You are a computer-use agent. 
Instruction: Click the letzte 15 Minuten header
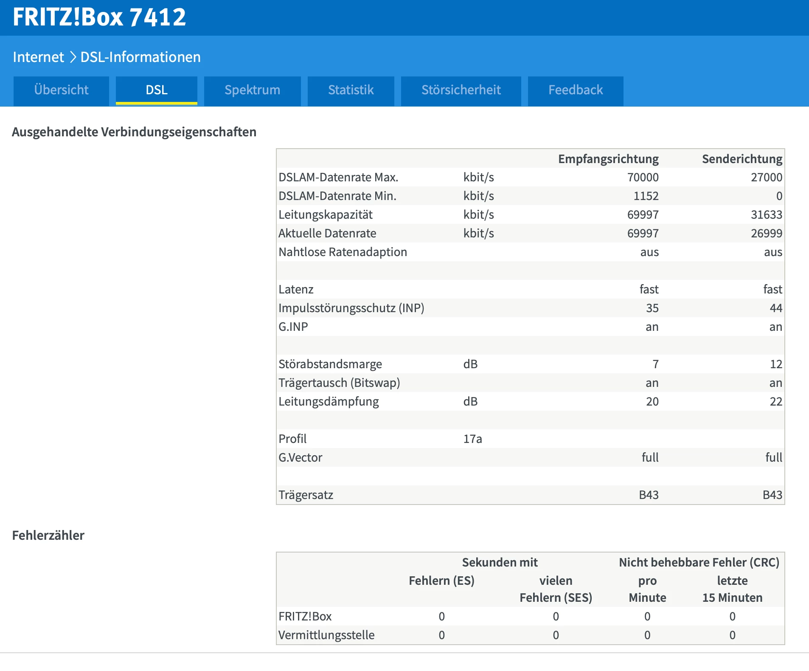pos(732,589)
